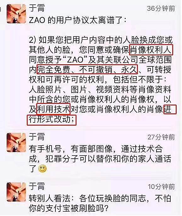This screenshot has height=216, width=182.
Task: Select the line ZAO 的用户协议太离谱了
Action: click(77, 20)
